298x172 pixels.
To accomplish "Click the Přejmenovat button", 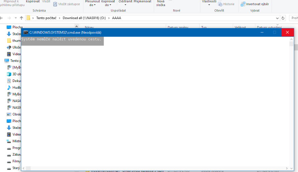I will point(142,2).
